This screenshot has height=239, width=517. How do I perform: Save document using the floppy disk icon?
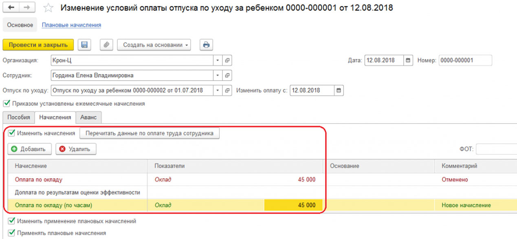pos(84,45)
